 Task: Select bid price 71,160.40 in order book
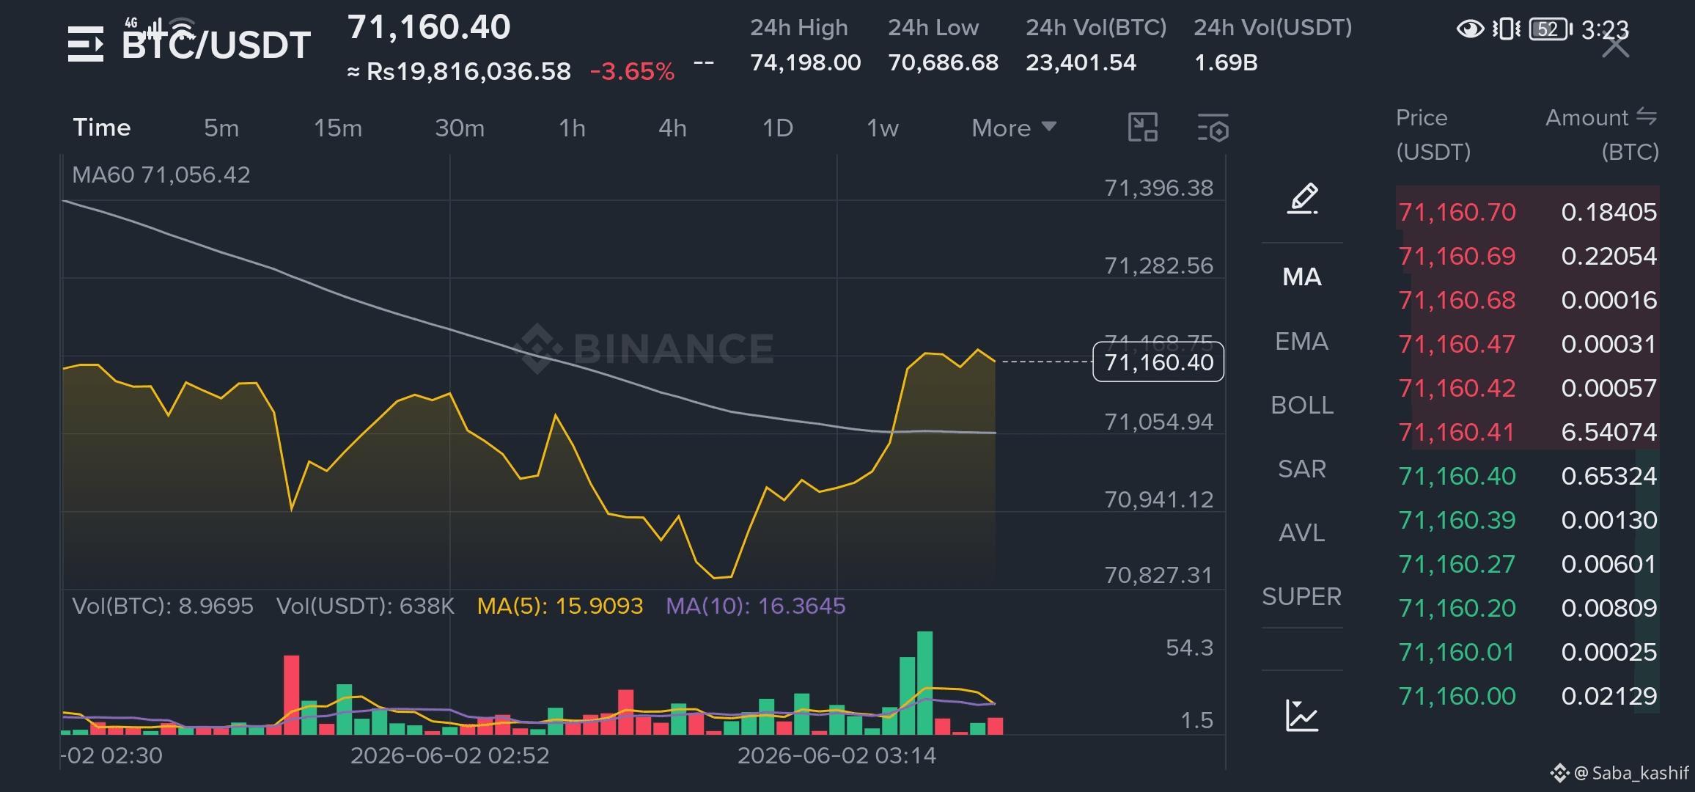tap(1457, 477)
